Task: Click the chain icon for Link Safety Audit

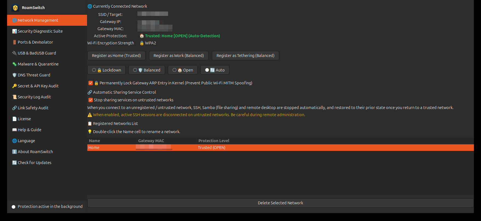Action: coord(15,108)
